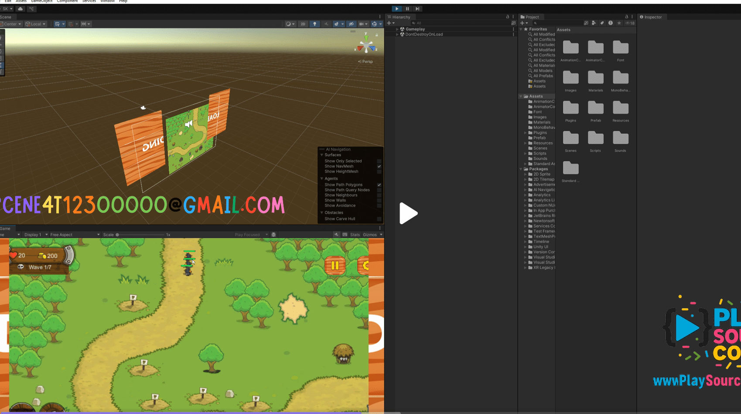Click the Play button in the top toolbar
Image resolution: width=741 pixels, height=414 pixels.
pos(397,9)
